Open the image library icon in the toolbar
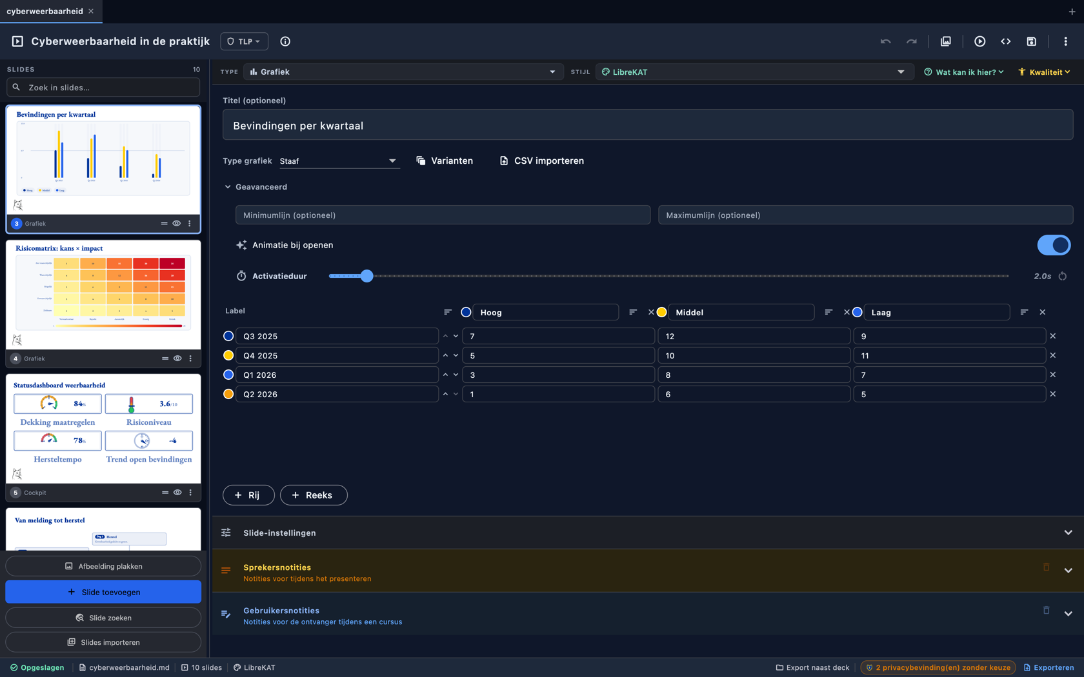Viewport: 1084px width, 677px height. point(945,41)
